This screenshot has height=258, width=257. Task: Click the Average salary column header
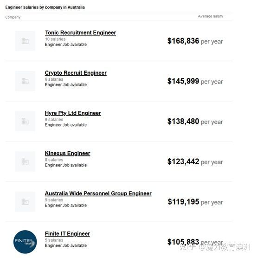point(211,16)
